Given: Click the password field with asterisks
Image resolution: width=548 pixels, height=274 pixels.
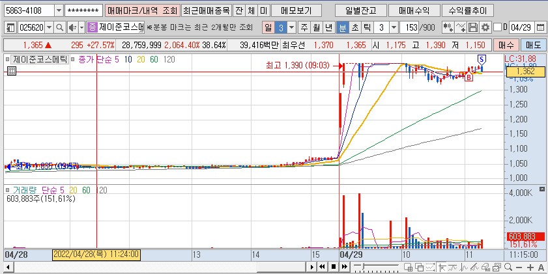Looking at the screenshot, I should [83, 10].
